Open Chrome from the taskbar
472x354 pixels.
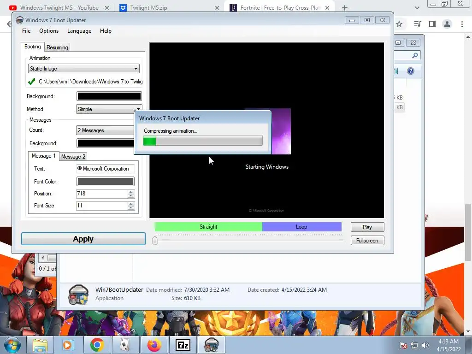point(97,345)
